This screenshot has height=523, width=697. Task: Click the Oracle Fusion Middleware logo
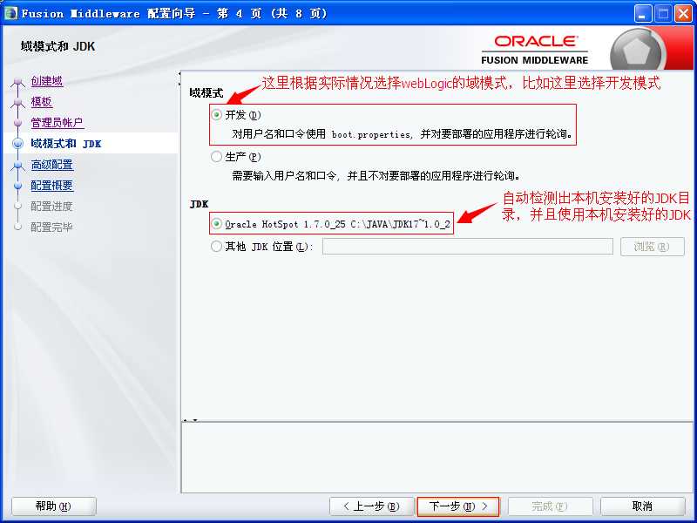pyautogui.click(x=535, y=50)
